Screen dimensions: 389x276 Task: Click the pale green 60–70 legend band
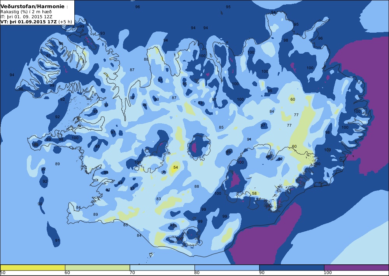tap(98, 267)
